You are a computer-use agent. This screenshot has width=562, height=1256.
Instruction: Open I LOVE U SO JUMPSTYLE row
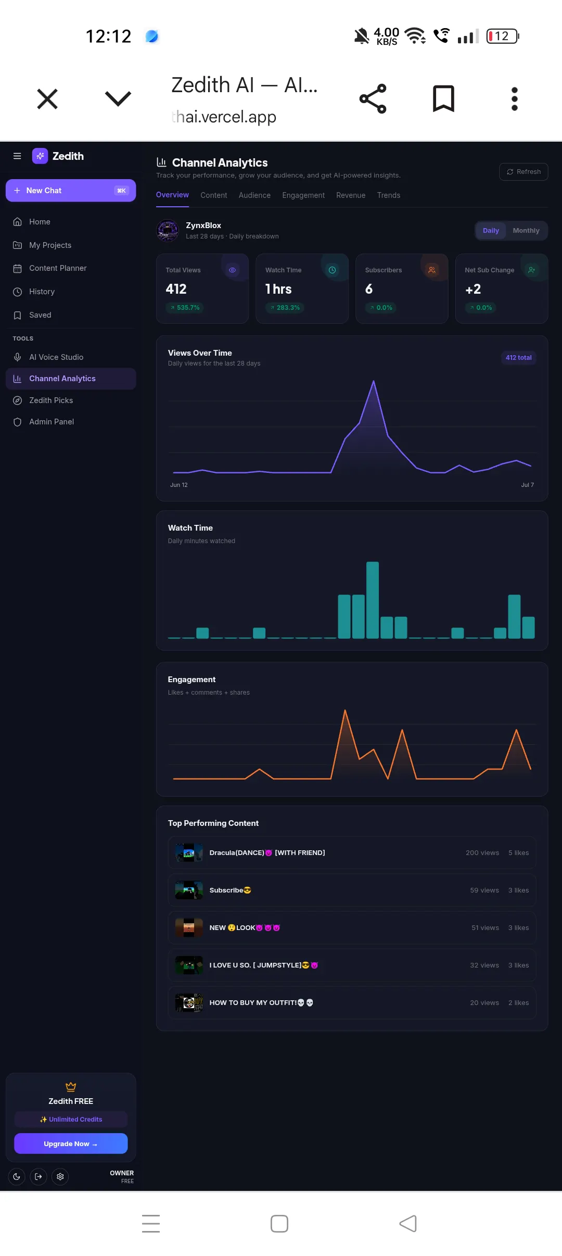[352, 965]
